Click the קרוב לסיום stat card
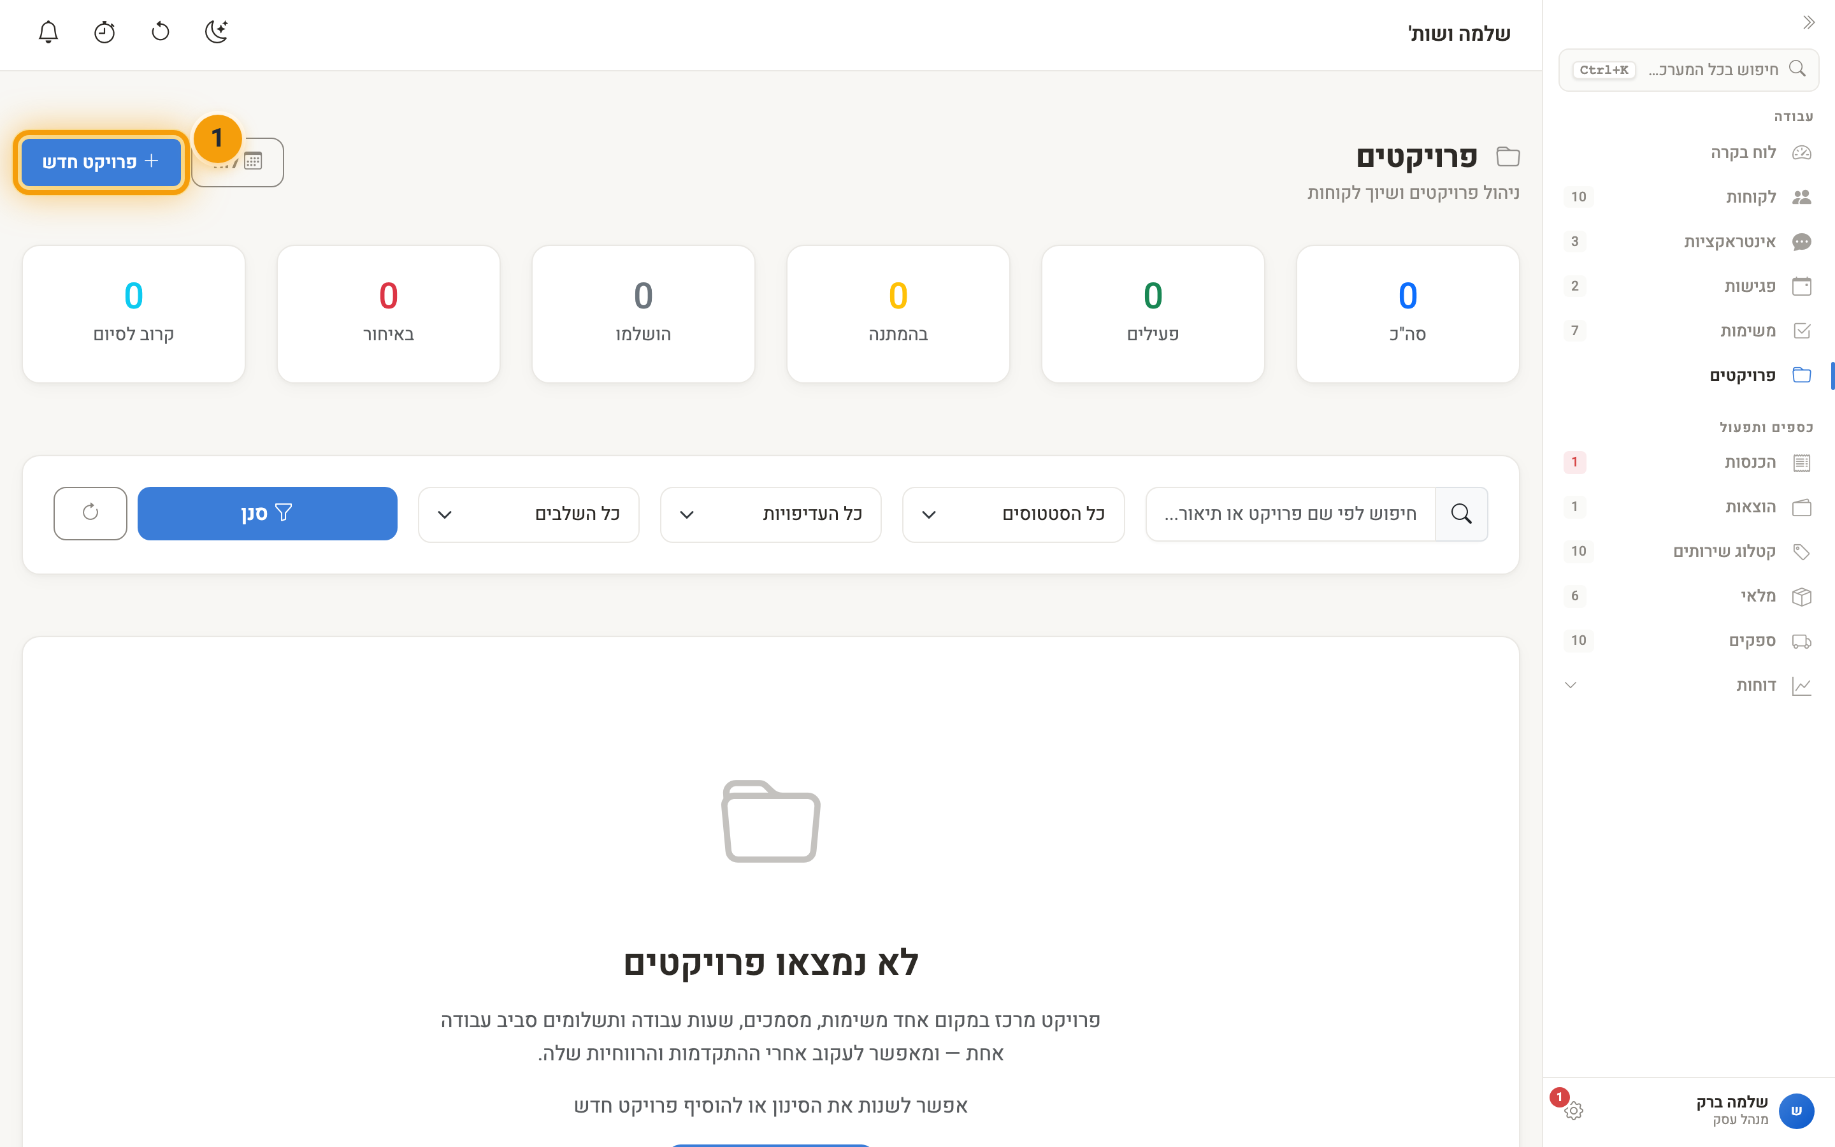The height and width of the screenshot is (1147, 1835). click(x=133, y=314)
